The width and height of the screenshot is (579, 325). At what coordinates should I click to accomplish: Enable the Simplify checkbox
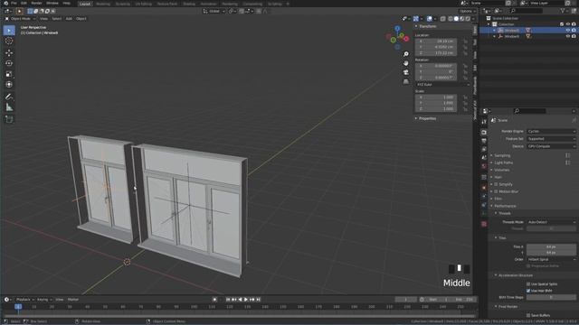(x=496, y=184)
